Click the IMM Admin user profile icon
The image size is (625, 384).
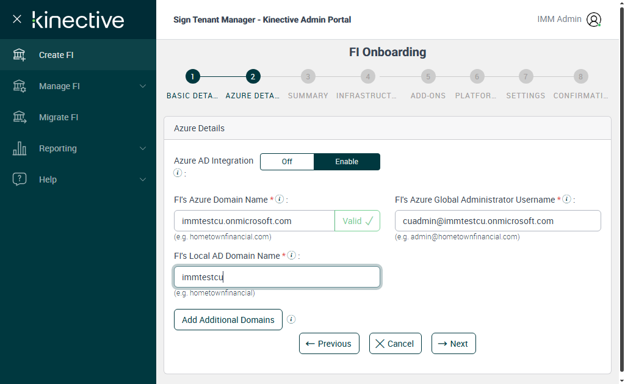pyautogui.click(x=593, y=20)
